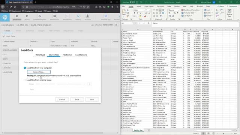This screenshot has width=240, height=135.
Task: Open the font name dropdown in Excel
Action: (x=144, y=10)
